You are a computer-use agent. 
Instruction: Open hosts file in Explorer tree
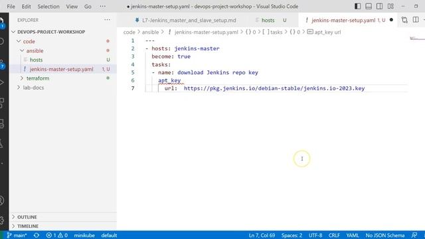pos(36,60)
